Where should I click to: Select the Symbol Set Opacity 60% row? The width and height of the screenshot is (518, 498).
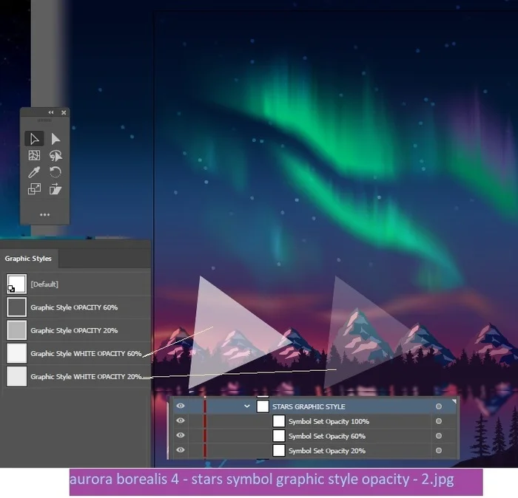(x=314, y=436)
